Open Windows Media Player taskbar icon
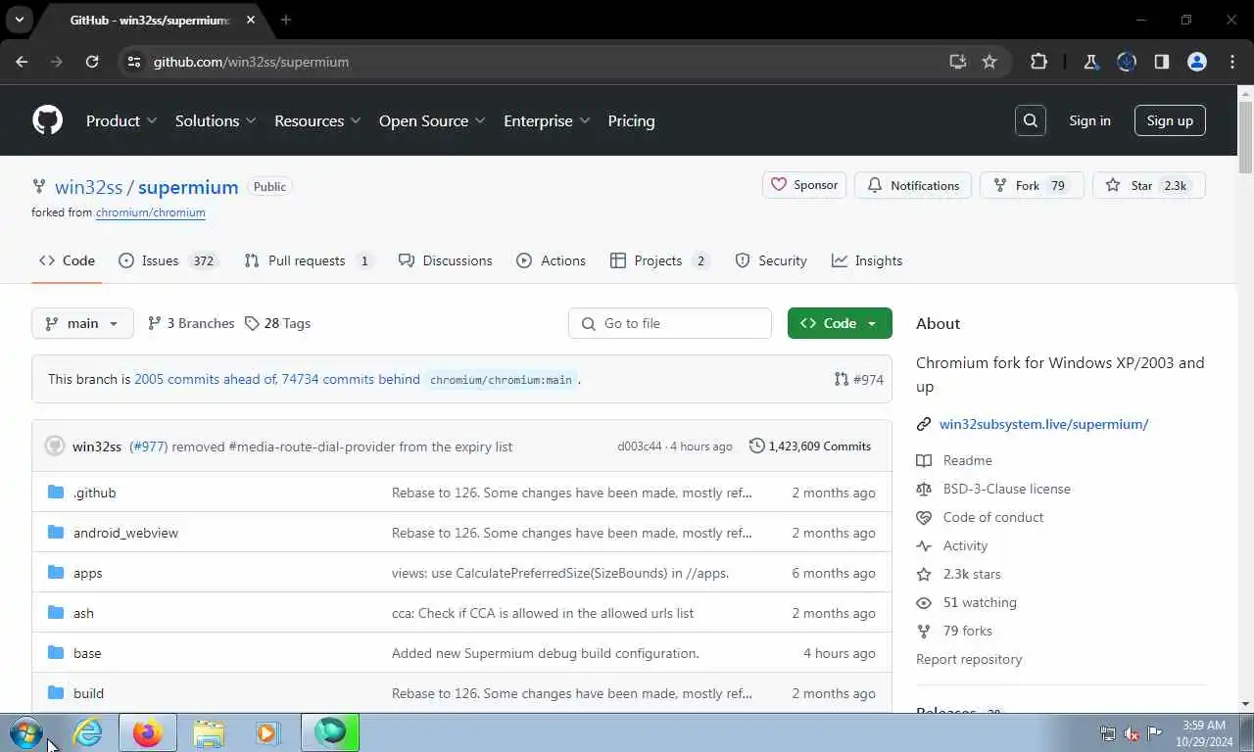The height and width of the screenshot is (752, 1254). (267, 732)
